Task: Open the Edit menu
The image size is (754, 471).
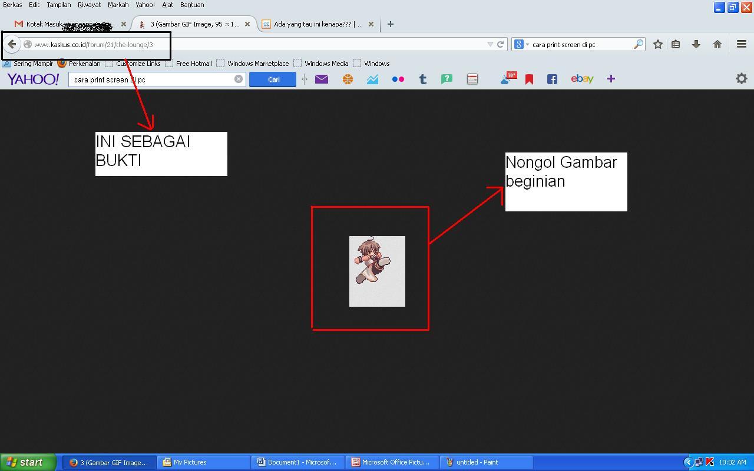Action: (x=34, y=5)
